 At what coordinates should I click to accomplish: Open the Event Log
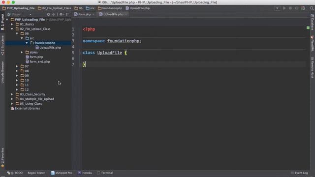point(299,173)
